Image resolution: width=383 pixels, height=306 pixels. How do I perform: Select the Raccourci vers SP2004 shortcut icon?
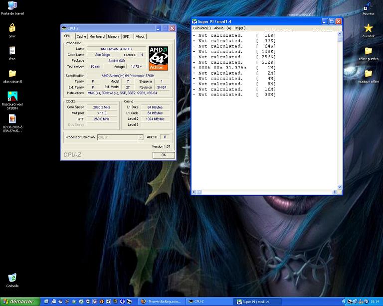point(12,96)
